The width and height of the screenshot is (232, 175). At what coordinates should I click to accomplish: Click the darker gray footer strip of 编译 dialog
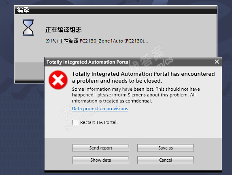coord(30,71)
